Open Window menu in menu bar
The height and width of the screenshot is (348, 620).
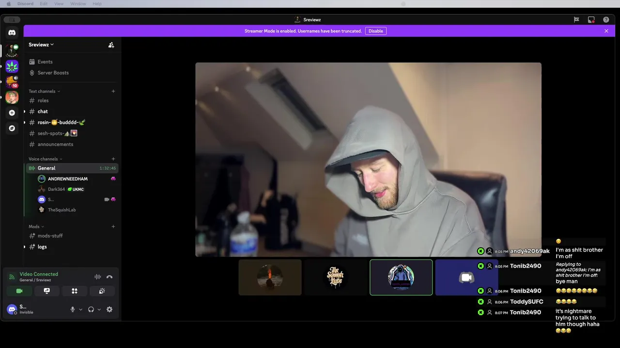(x=78, y=4)
